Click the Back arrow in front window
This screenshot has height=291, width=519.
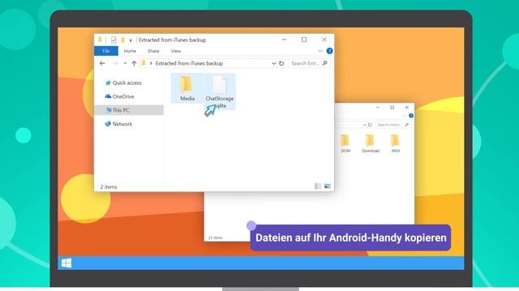point(102,63)
